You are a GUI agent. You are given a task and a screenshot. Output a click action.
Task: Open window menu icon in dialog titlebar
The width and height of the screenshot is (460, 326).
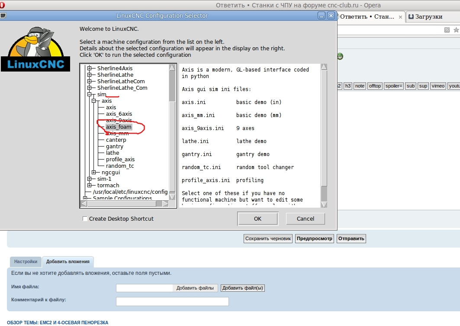(x=3, y=16)
